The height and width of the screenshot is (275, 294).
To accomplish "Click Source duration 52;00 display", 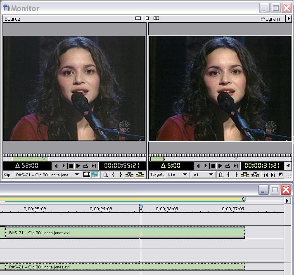I will (27, 166).
